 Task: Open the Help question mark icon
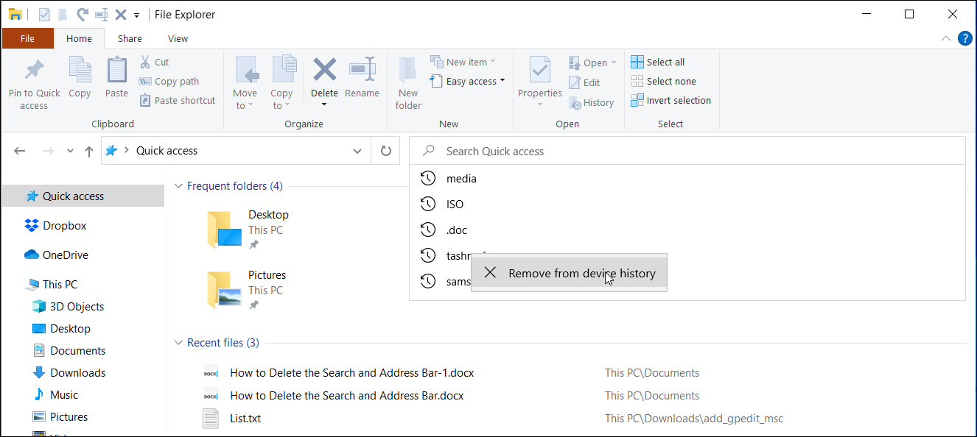coord(964,38)
